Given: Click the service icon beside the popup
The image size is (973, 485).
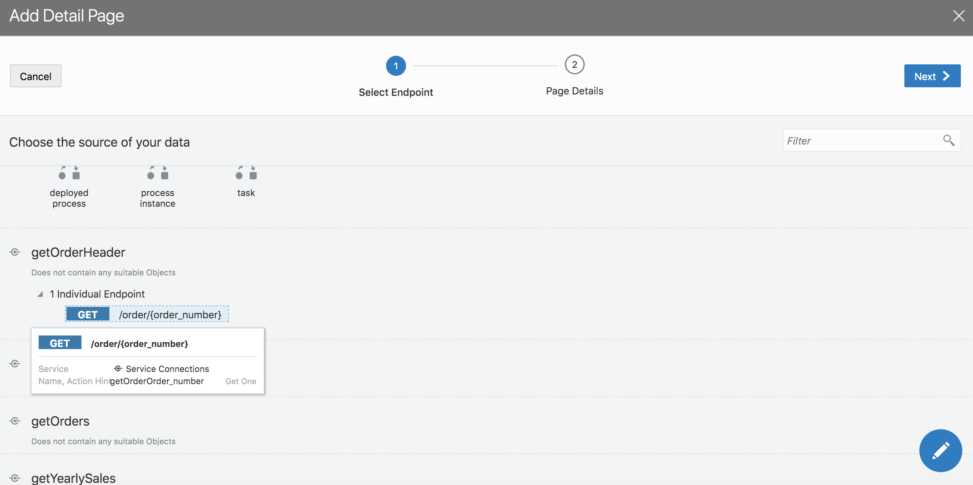Looking at the screenshot, I should click(15, 364).
